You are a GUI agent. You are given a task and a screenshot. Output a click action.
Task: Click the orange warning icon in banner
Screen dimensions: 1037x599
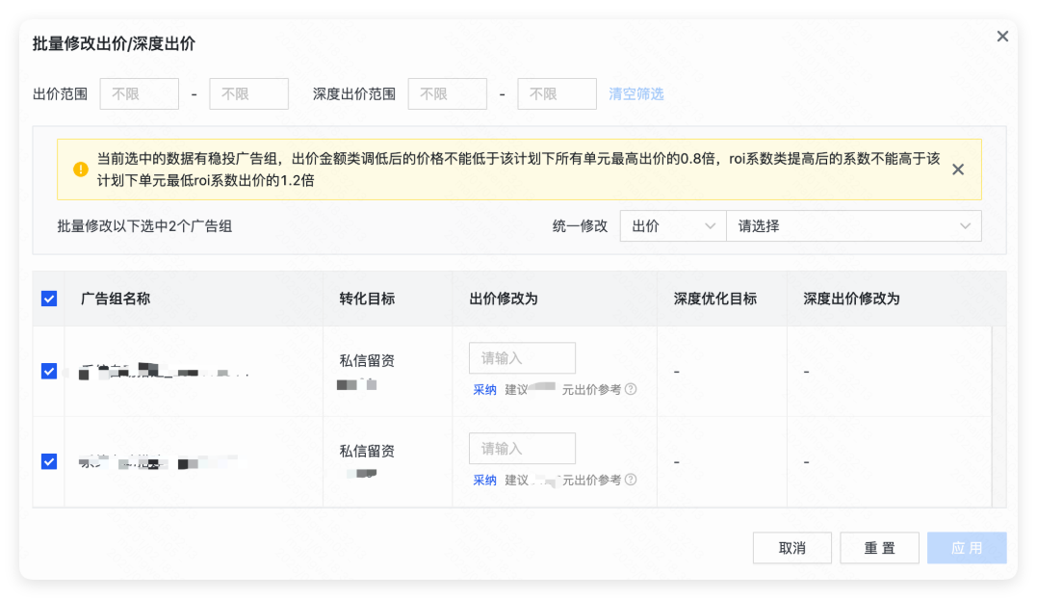tap(81, 169)
